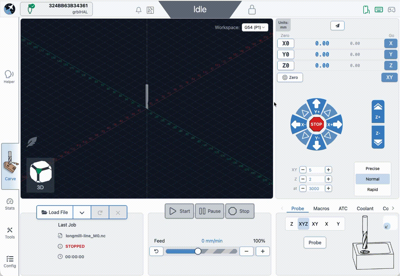The image size is (400, 276).
Task: Click the feed rate override slider handle
Action: (198, 251)
